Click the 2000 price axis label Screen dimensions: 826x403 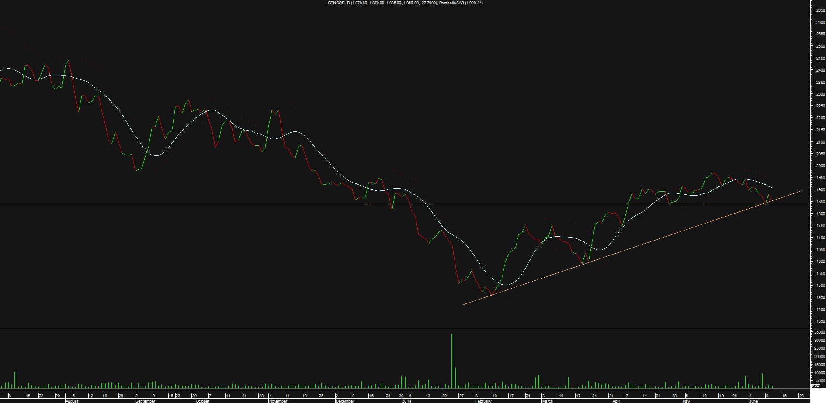point(820,166)
